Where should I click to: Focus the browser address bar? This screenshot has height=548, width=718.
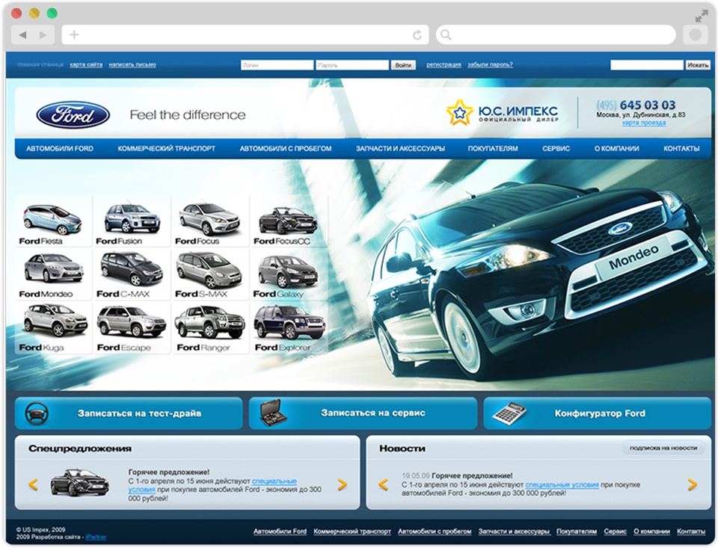click(245, 35)
